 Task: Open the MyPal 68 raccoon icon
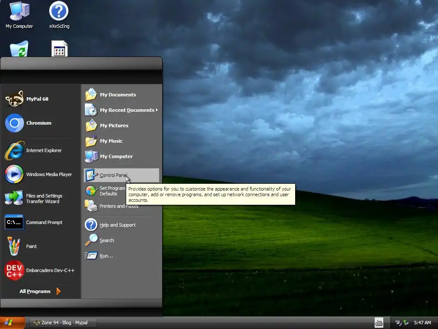pyautogui.click(x=14, y=99)
